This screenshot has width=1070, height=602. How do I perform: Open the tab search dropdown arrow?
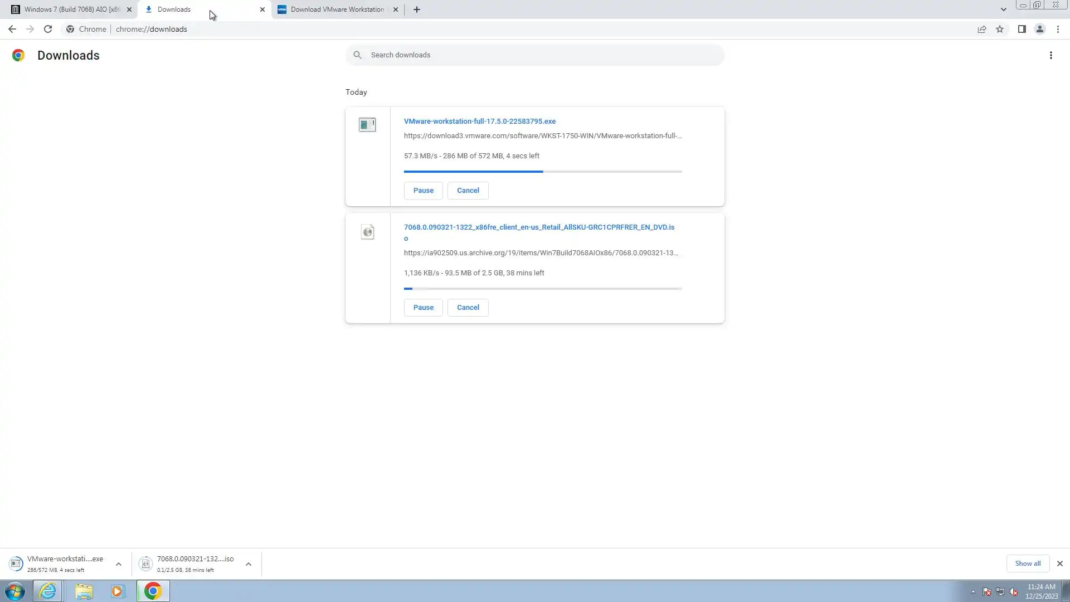(x=1003, y=9)
